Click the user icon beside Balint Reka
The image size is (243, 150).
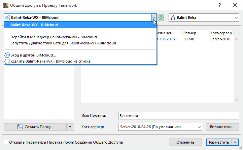click(172, 17)
